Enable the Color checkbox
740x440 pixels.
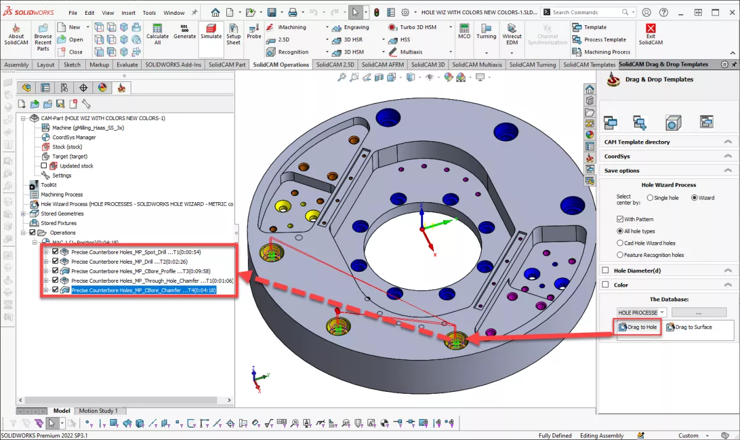606,285
